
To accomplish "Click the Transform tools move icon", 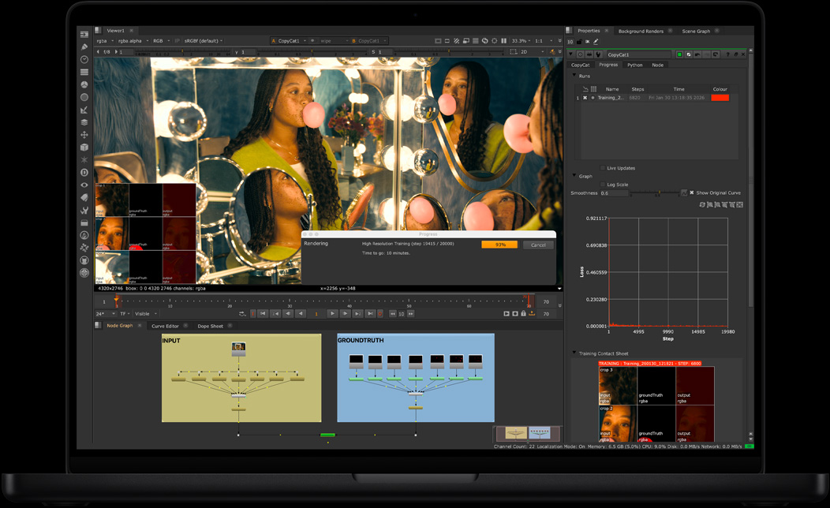I will [x=84, y=135].
